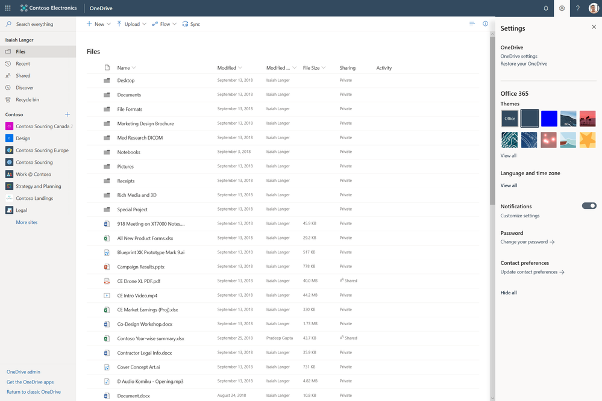Click the Contoso Electronics logo
The width and height of the screenshot is (602, 401).
click(49, 8)
